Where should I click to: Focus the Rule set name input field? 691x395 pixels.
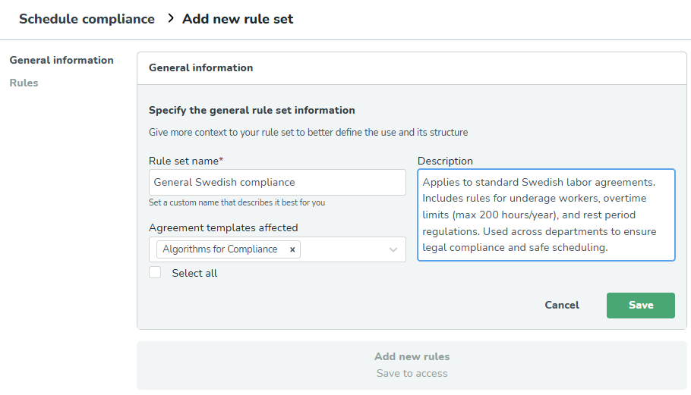pos(277,183)
